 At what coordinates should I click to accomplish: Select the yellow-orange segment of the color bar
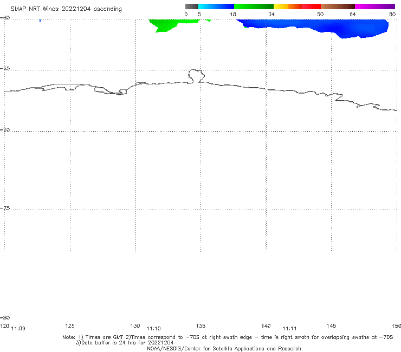click(x=288, y=6)
